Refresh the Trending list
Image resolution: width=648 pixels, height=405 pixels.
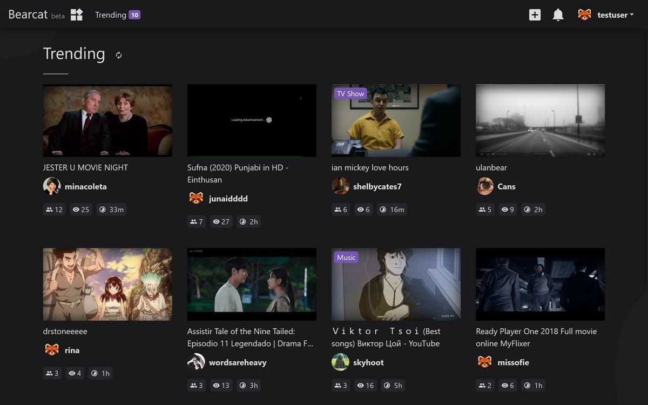tap(119, 55)
